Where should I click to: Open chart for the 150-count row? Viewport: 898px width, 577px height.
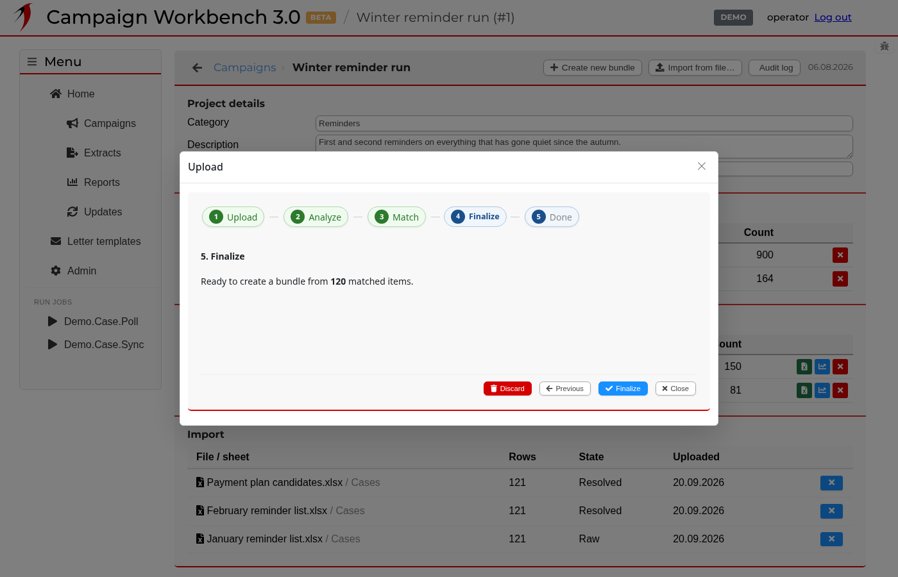tap(822, 367)
